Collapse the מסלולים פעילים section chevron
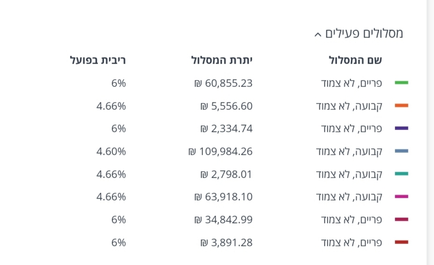This screenshot has height=265, width=434. 318,34
